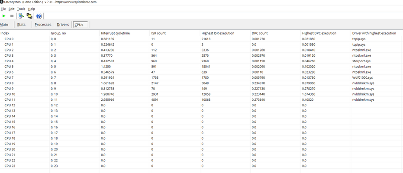
Task: Select the CPUs tab
Action: 80,25
